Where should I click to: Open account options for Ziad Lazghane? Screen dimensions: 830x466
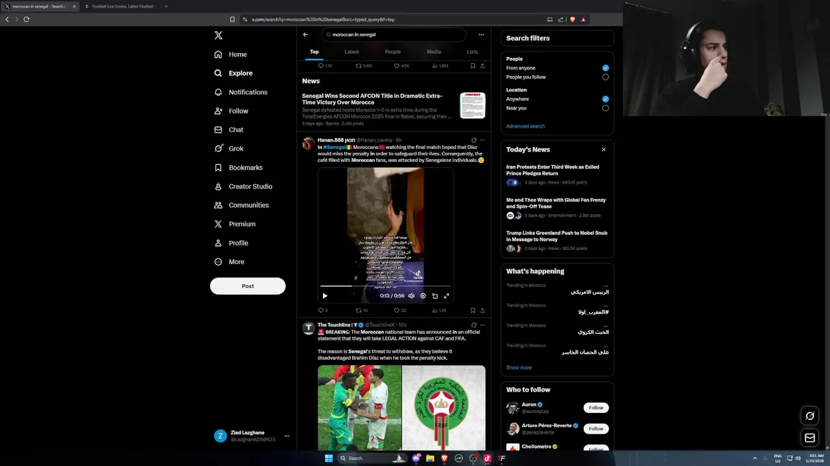287,436
